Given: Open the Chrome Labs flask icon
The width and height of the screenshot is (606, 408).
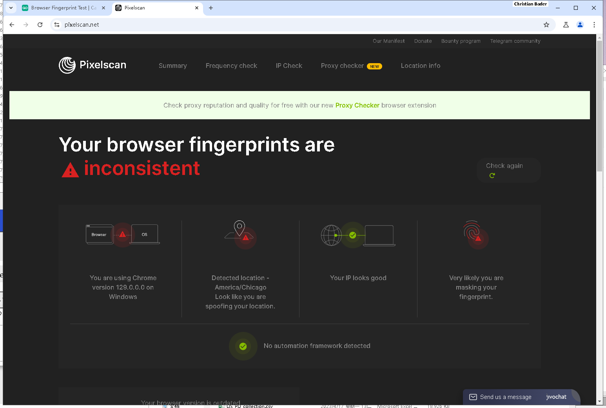Looking at the screenshot, I should coord(566,25).
